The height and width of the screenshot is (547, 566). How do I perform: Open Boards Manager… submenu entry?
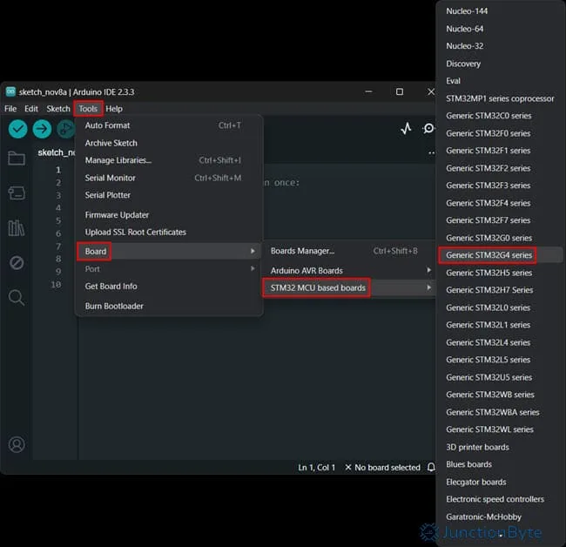pos(348,251)
